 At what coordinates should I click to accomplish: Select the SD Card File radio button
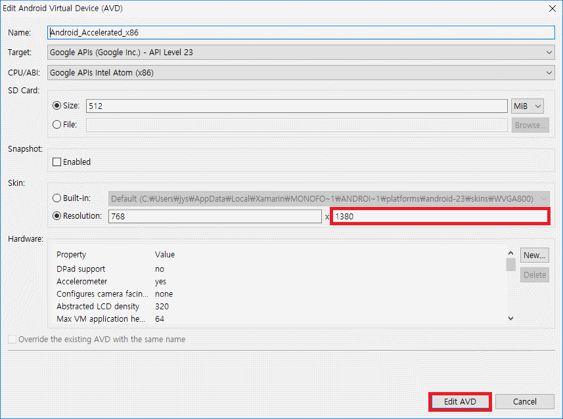pos(56,125)
